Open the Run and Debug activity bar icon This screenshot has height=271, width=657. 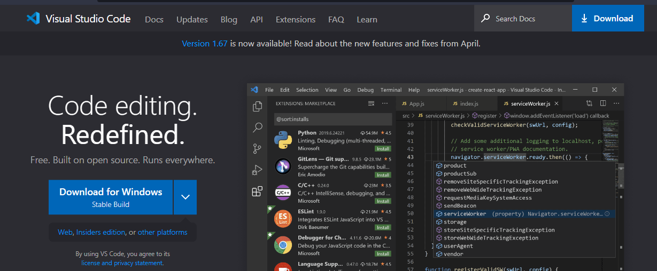[x=257, y=170]
